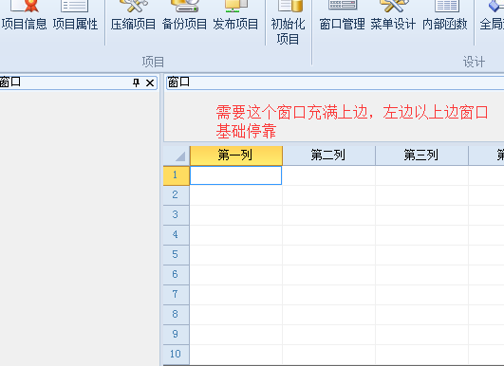Image resolution: width=504 pixels, height=366 pixels.
Task: Open 窗口管理 in the ribbon
Action: coord(342,16)
